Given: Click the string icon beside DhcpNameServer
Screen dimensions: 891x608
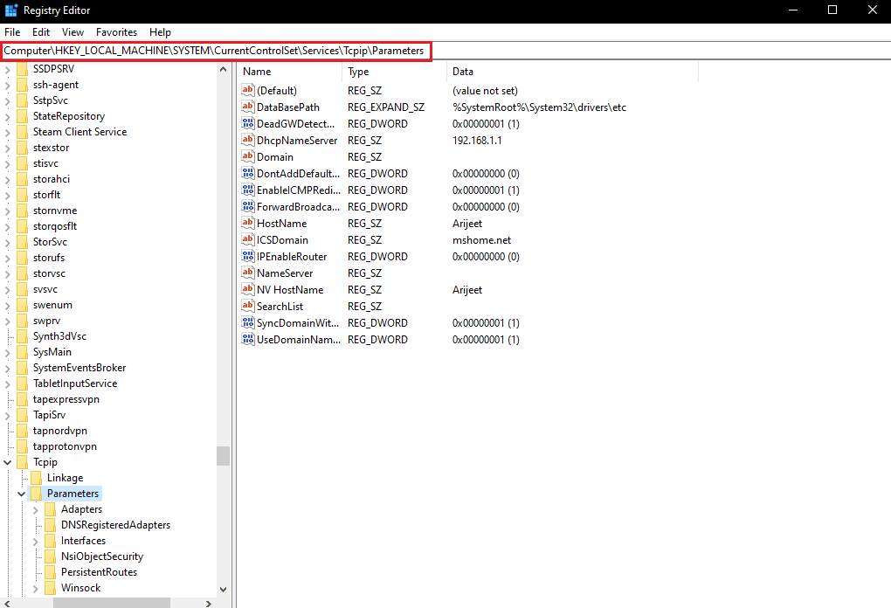Looking at the screenshot, I should (x=248, y=139).
